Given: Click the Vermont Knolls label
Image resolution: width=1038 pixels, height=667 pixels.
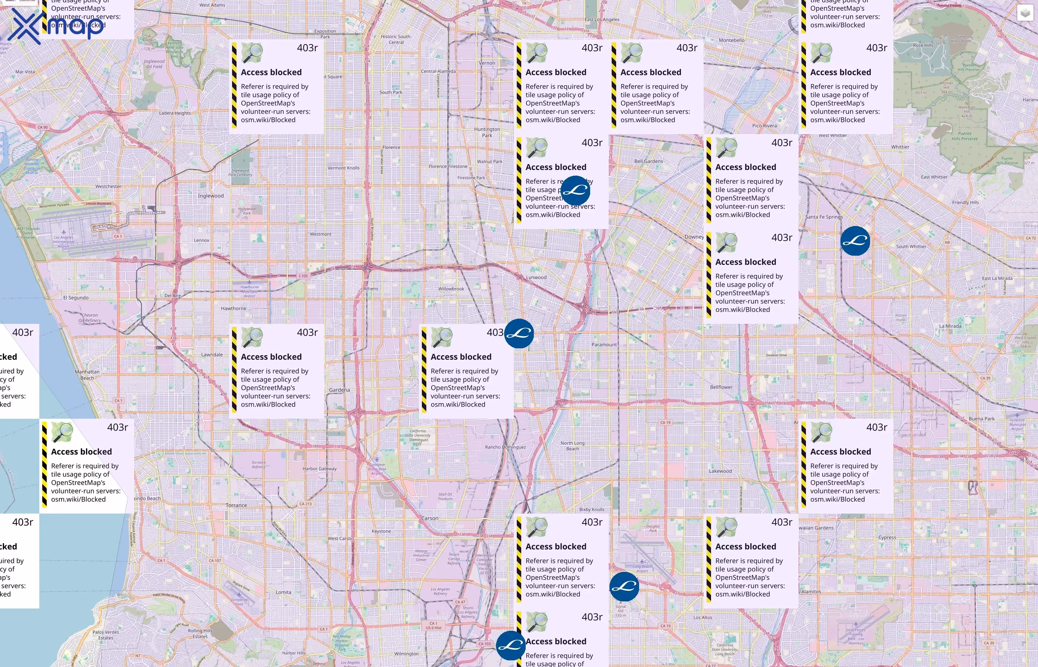Looking at the screenshot, I should coord(344,168).
